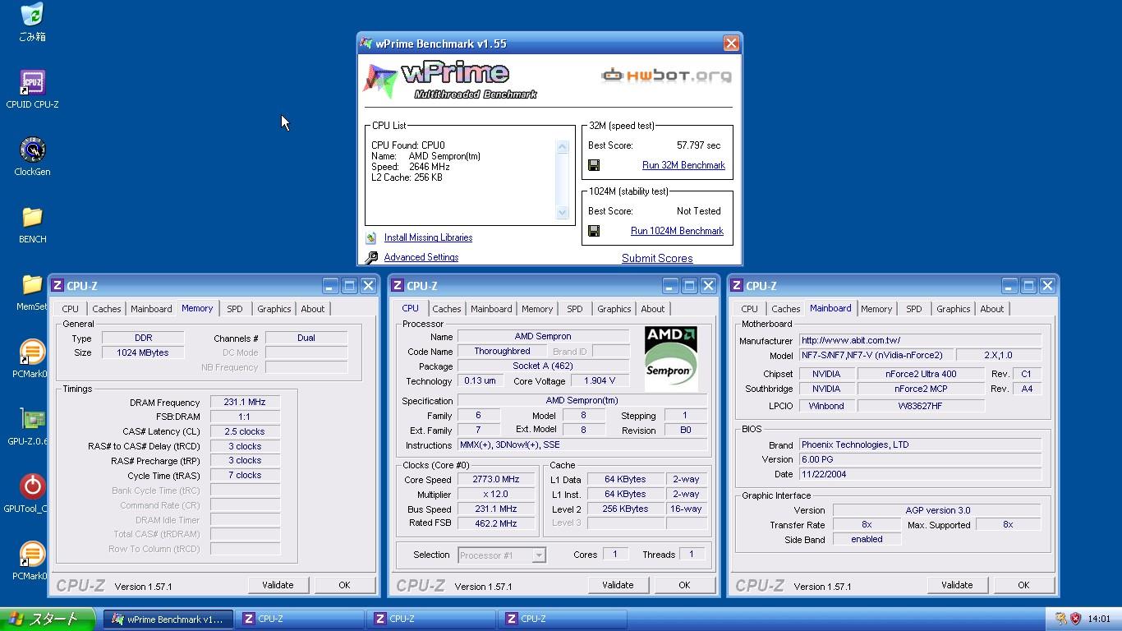The height and width of the screenshot is (631, 1122).
Task: Click the hwbot.org logo in wPrime
Action: click(x=666, y=76)
